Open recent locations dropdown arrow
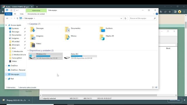This screenshot has width=187, height=105. (x=14, y=18)
